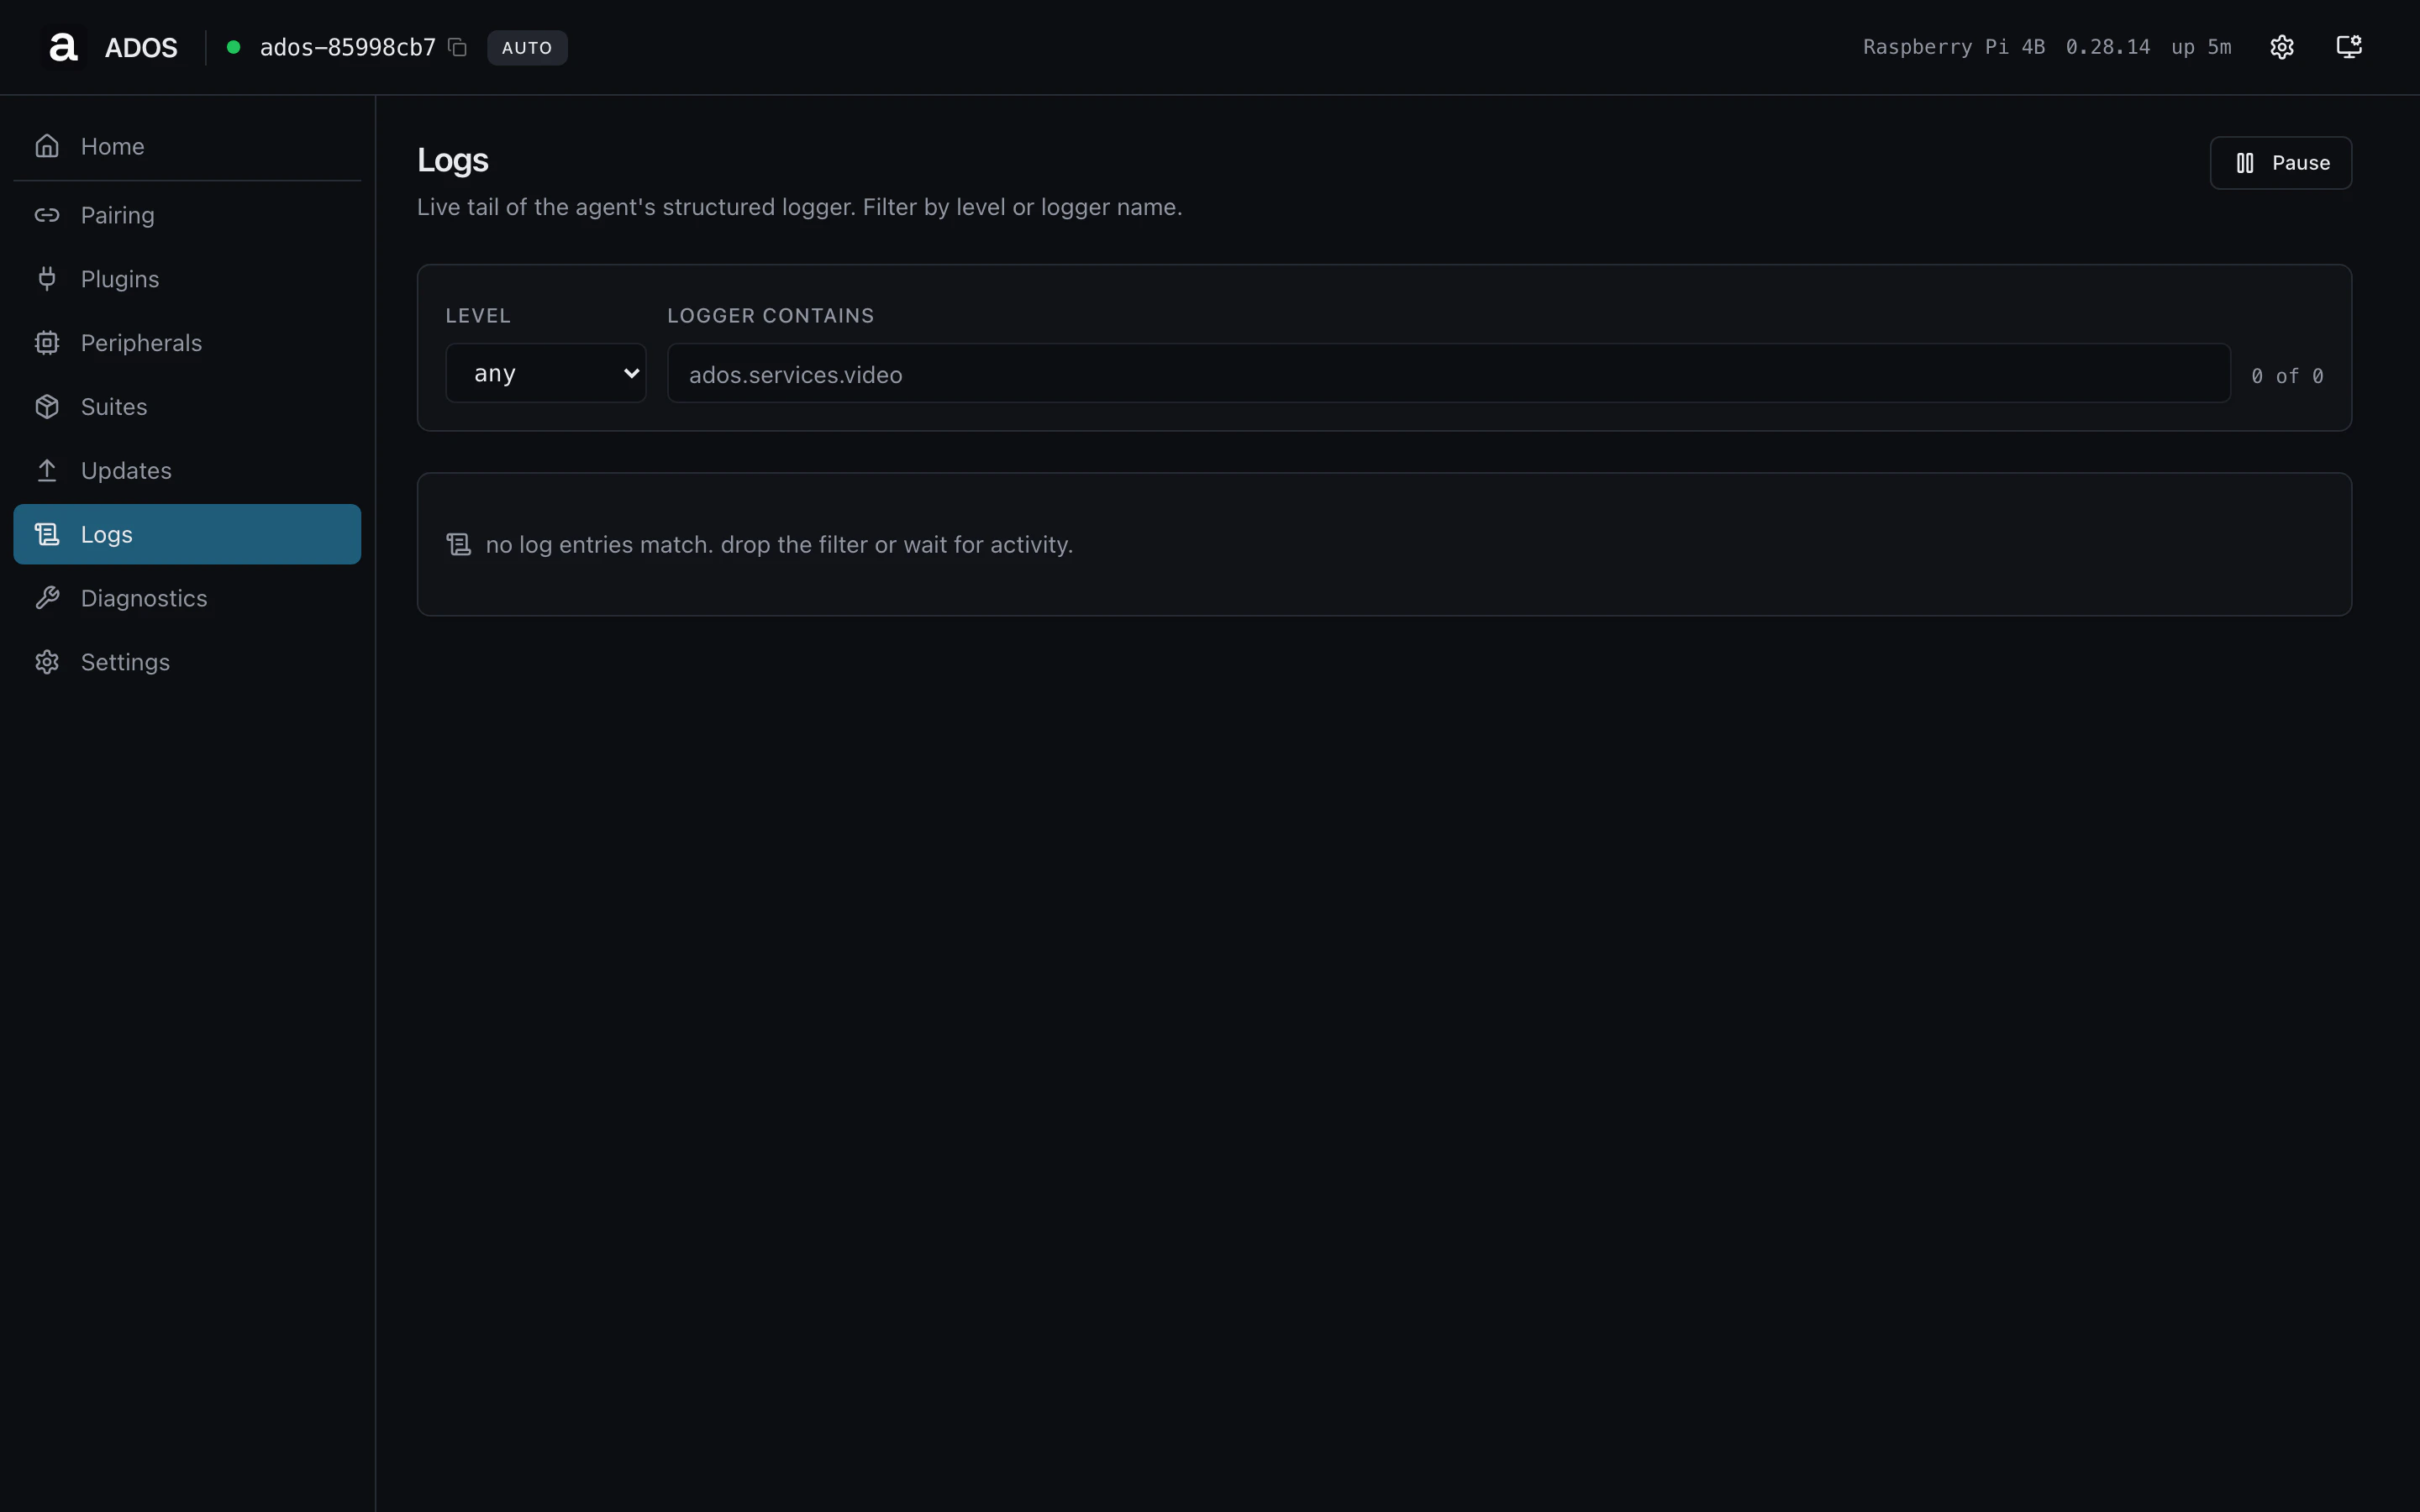Click the AUTO mode badge

(527, 47)
